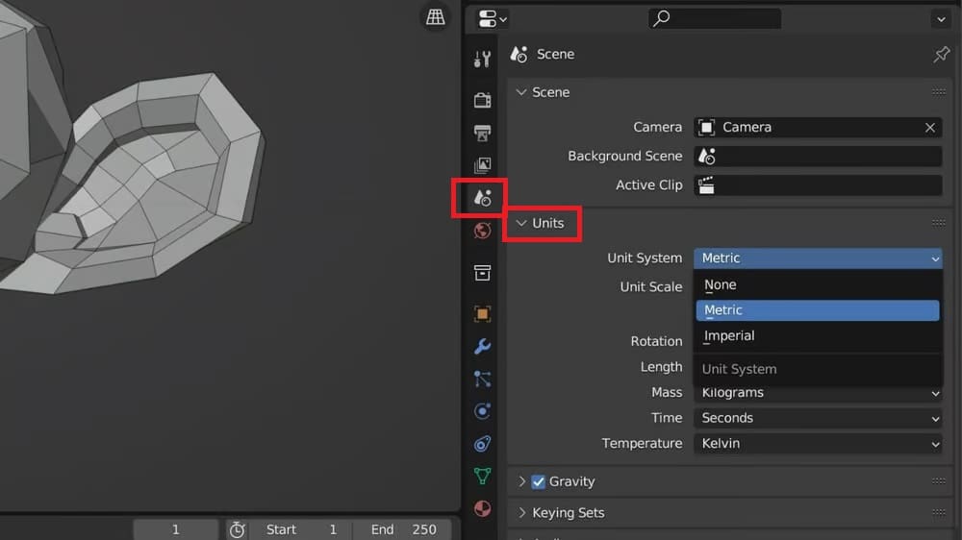
Task: Open the editor type dropdown
Action: 492,19
